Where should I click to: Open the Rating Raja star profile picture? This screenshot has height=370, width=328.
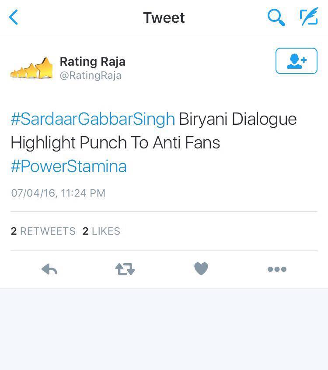[31, 68]
